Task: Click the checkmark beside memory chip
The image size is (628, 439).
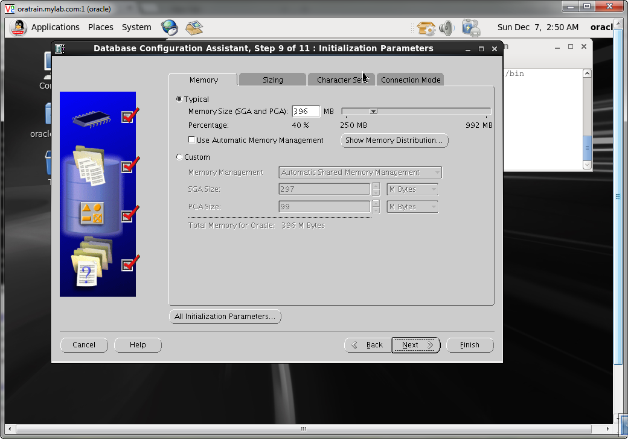Action: [x=130, y=116]
